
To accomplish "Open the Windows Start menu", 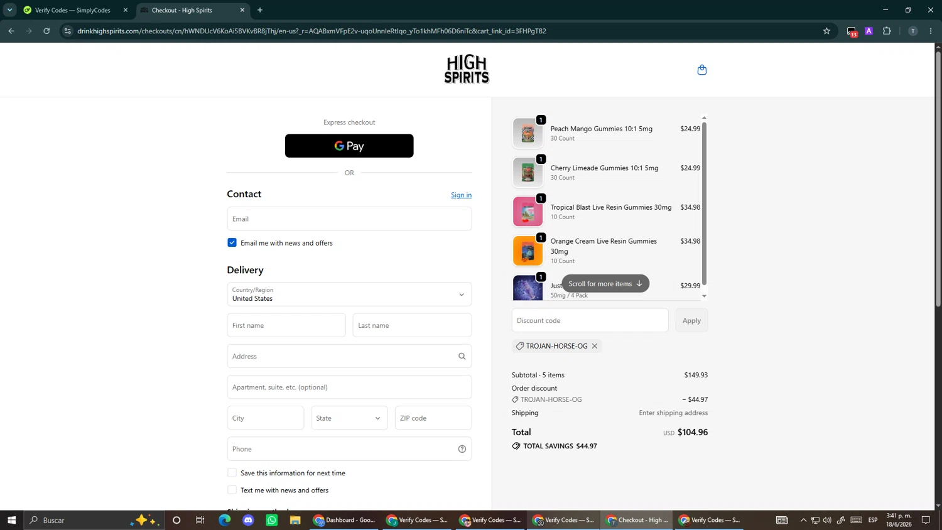I will pyautogui.click(x=11, y=520).
